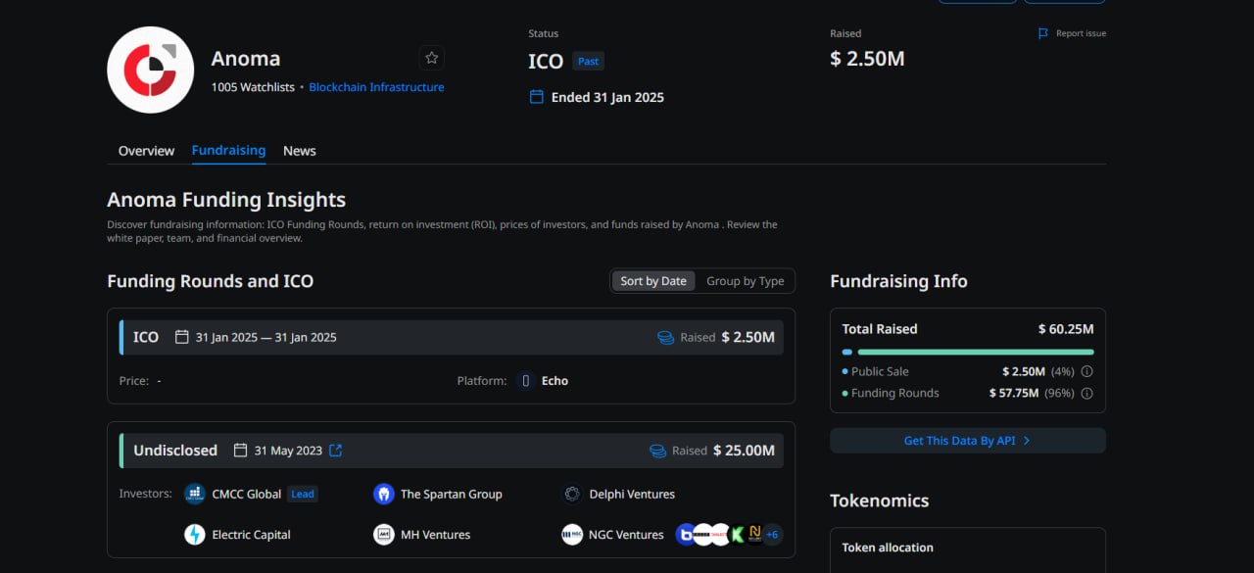
Task: Click the "Token allocation" card title
Action: (x=888, y=548)
